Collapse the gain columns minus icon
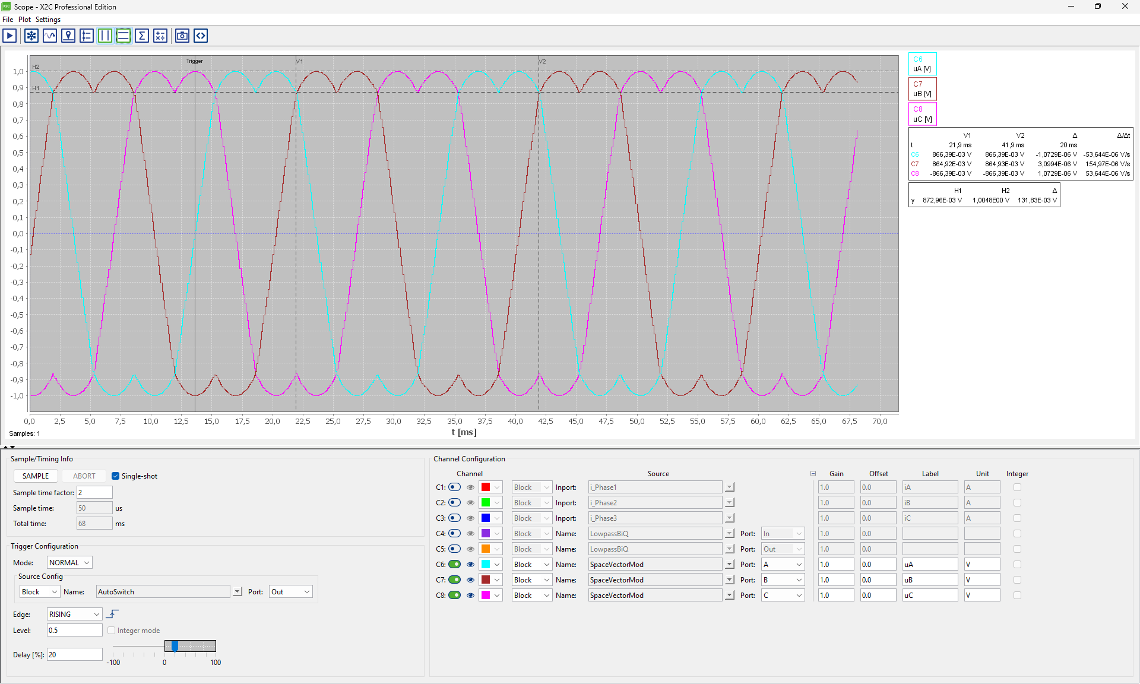1140x684 pixels. point(813,474)
